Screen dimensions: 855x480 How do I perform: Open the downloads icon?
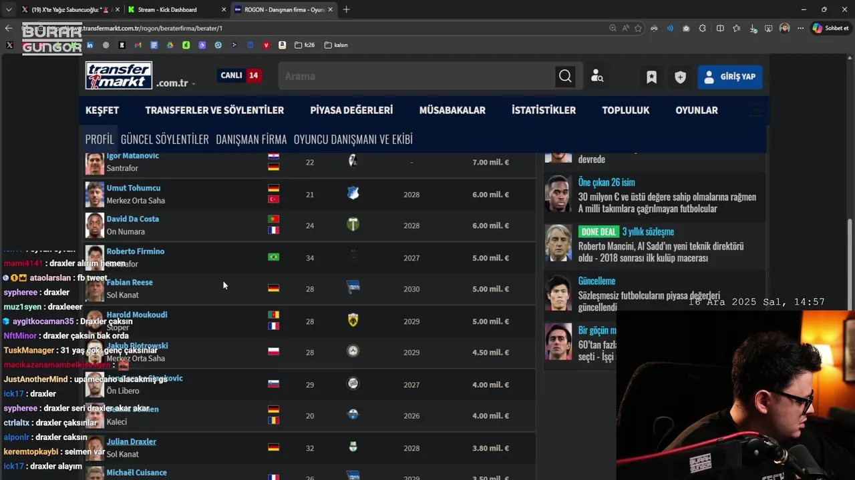click(753, 28)
